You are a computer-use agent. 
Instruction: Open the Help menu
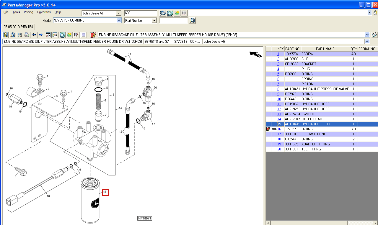point(58,12)
